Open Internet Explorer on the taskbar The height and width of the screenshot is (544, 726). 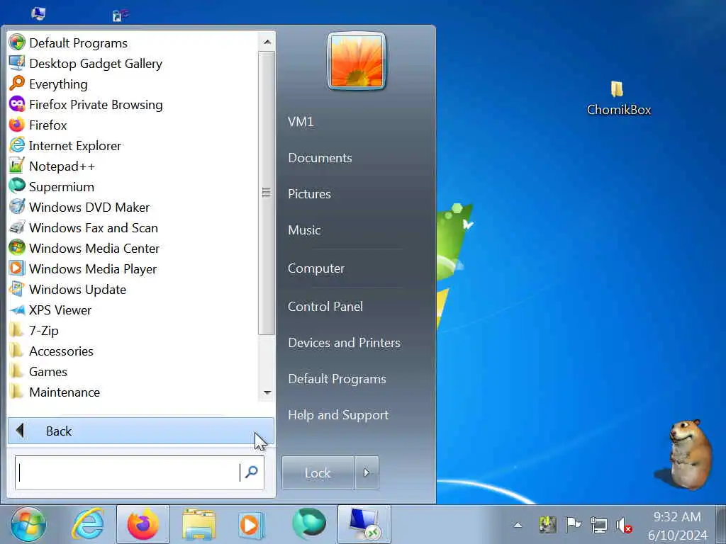pyautogui.click(x=87, y=525)
